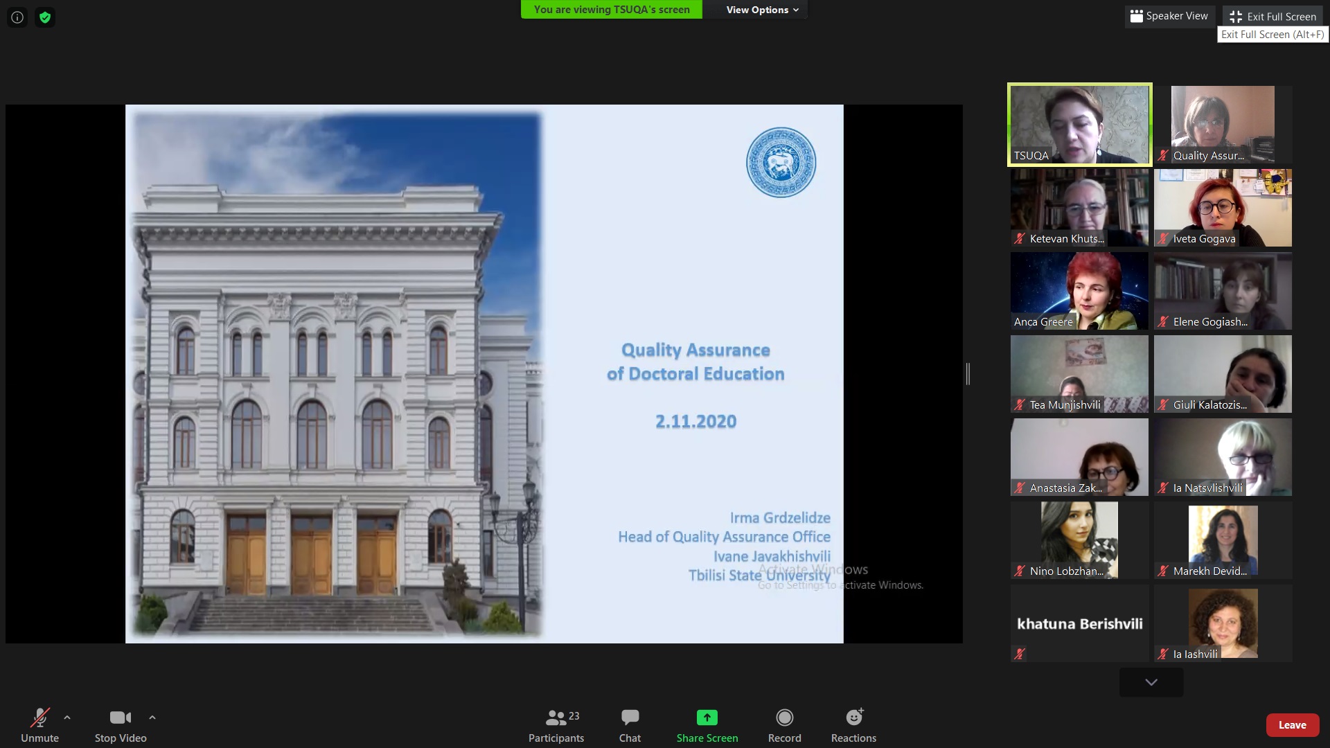This screenshot has width=1330, height=748.
Task: Expand video settings arrow next to Stop Video
Action: pos(152,718)
